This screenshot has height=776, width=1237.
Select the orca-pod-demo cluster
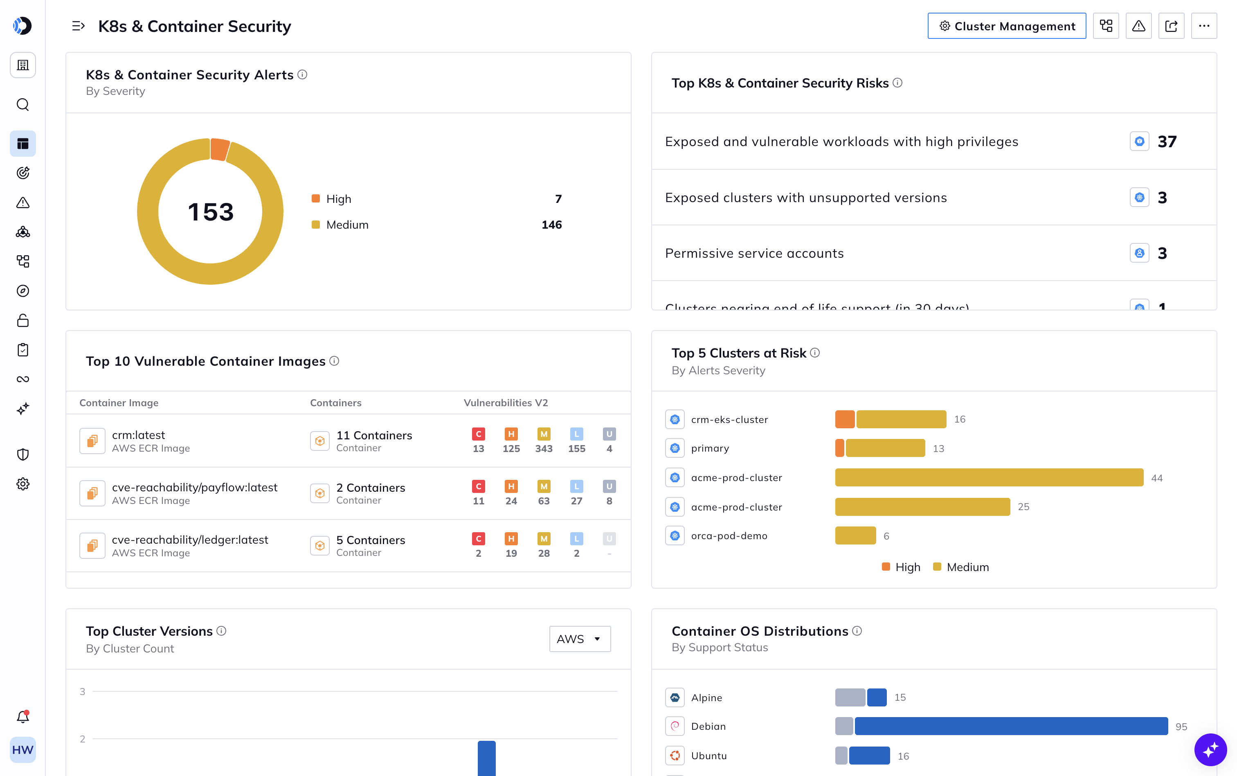pos(729,536)
